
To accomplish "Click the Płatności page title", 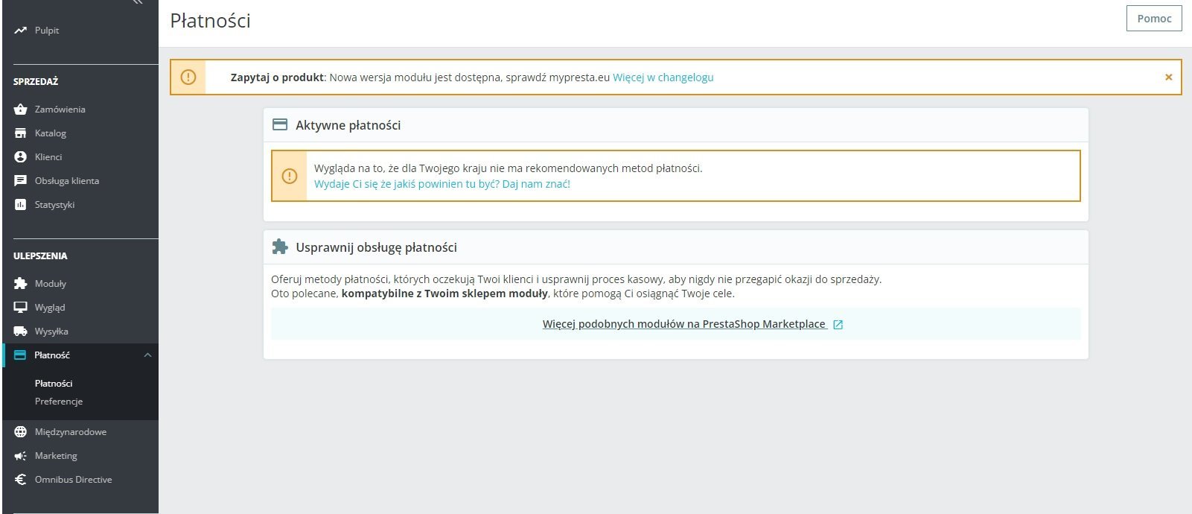I will (210, 21).
